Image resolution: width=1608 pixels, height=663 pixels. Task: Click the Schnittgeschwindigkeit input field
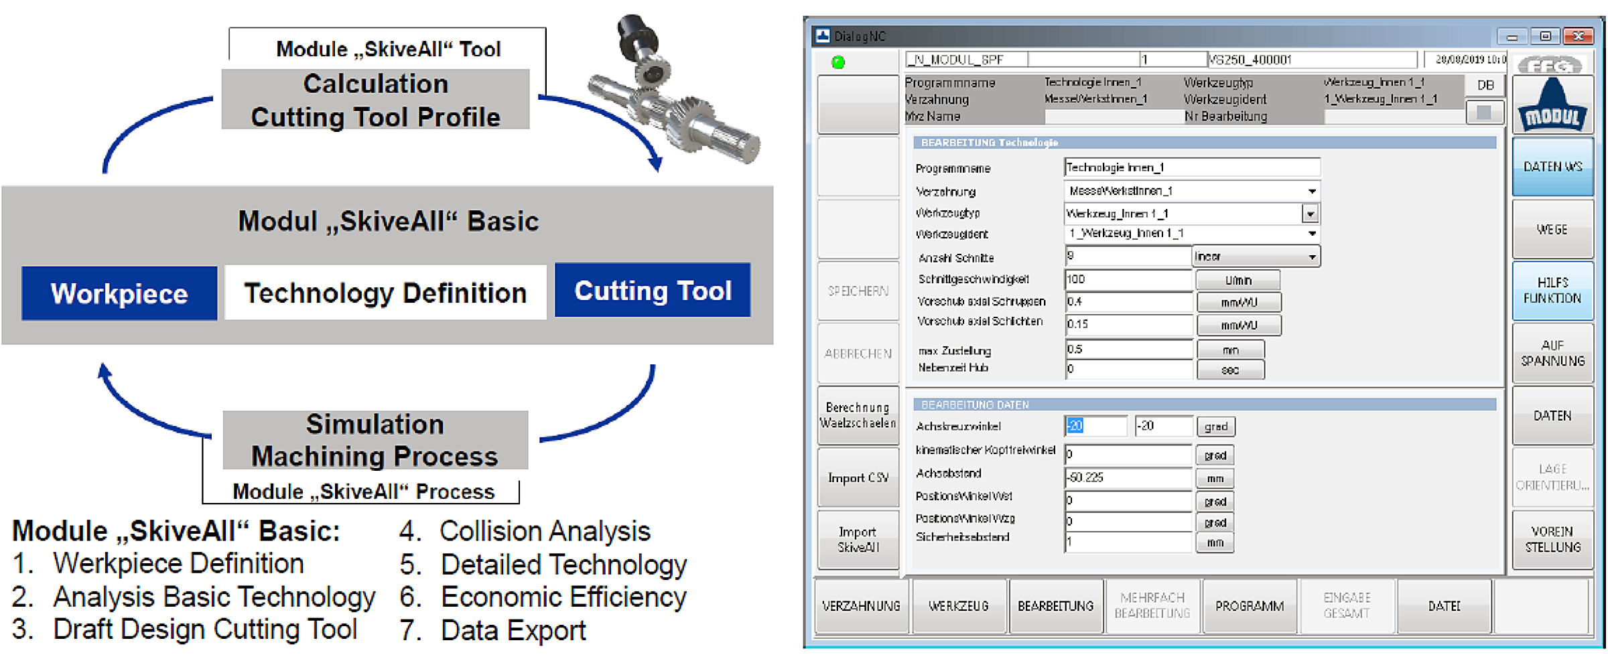(x=1128, y=280)
